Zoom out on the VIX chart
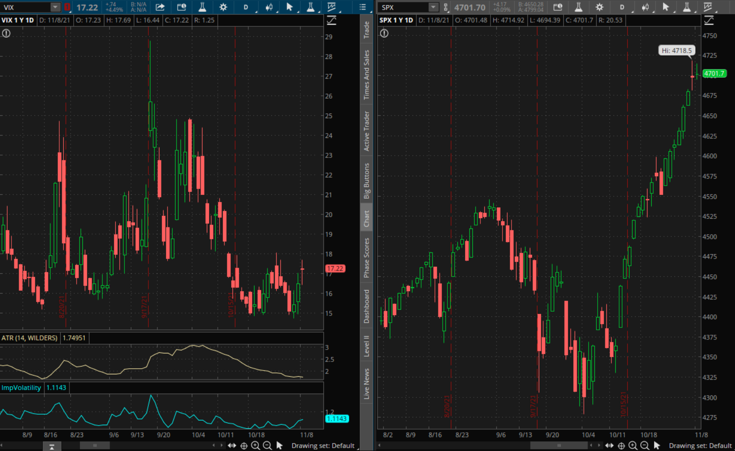735x451 pixels. coord(267,446)
